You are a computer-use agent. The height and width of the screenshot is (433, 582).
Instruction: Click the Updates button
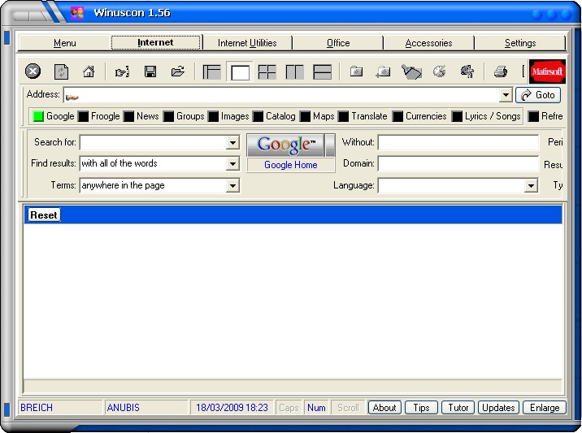(x=498, y=408)
